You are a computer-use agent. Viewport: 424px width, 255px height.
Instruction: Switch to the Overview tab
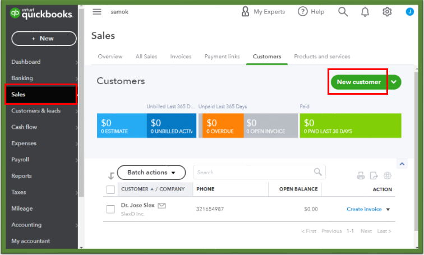[110, 57]
